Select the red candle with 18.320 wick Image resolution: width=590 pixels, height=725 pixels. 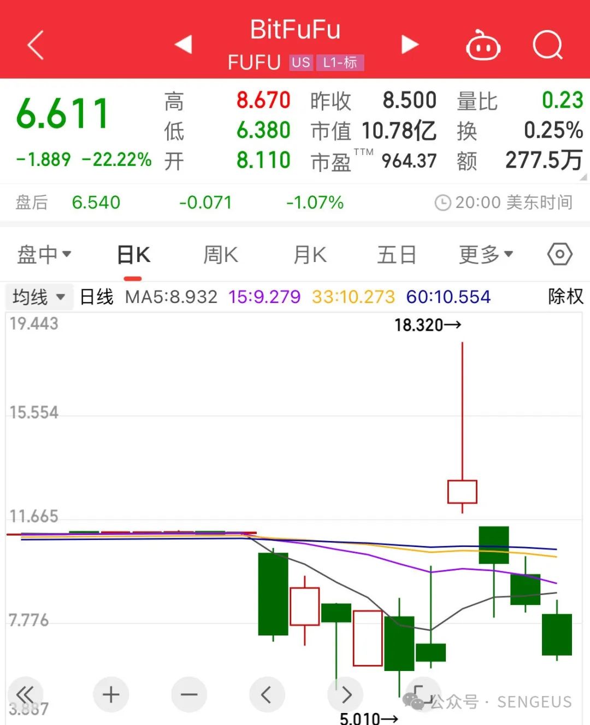(x=462, y=491)
